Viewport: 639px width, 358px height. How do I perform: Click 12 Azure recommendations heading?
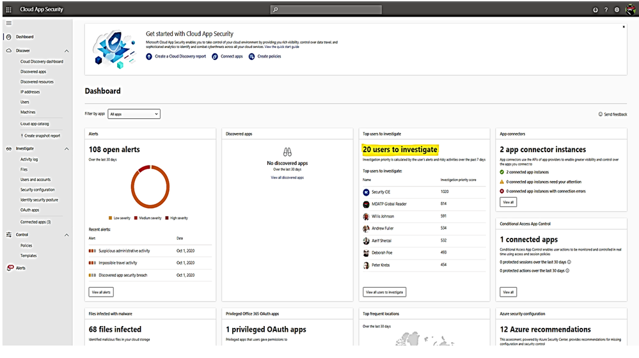point(545,329)
